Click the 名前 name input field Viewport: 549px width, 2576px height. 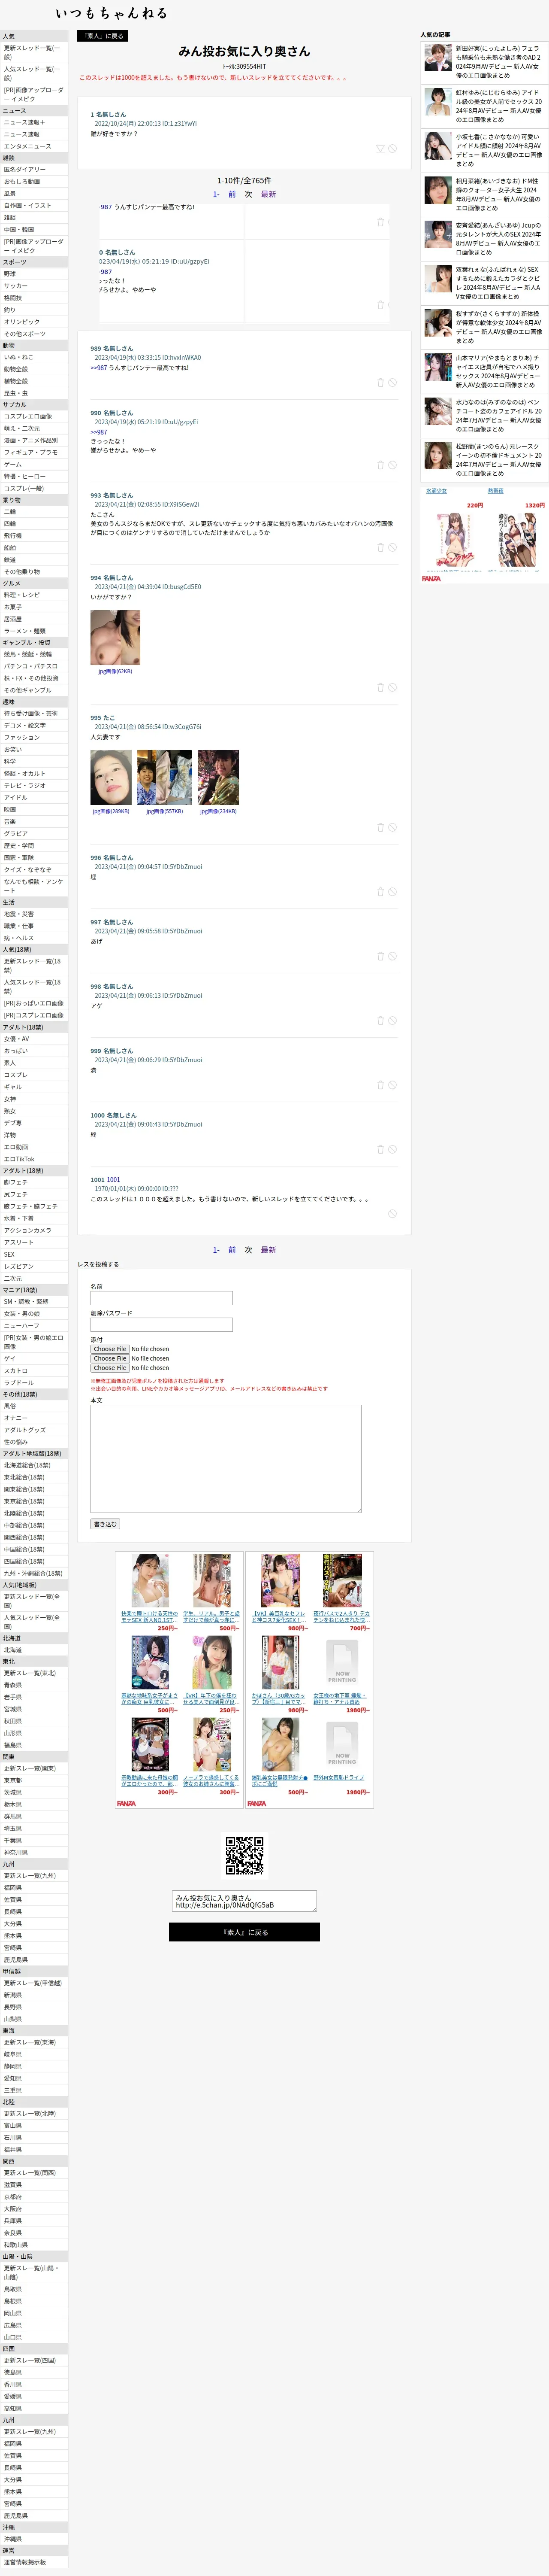[162, 1298]
